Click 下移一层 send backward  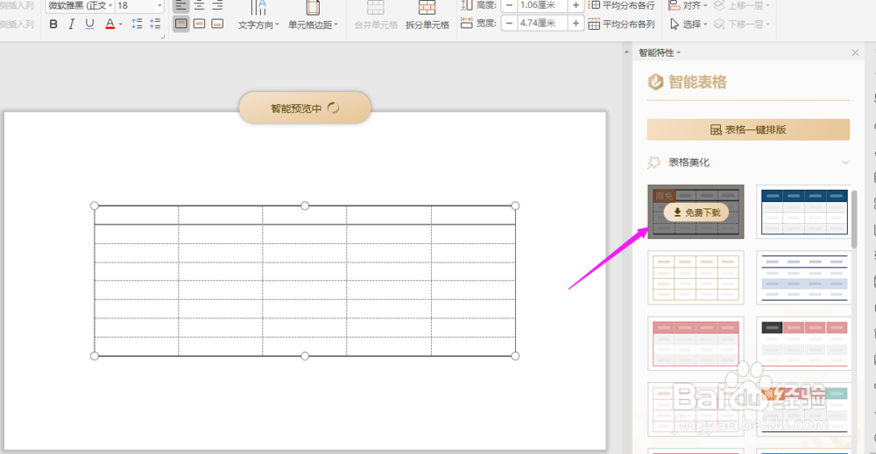pyautogui.click(x=741, y=24)
